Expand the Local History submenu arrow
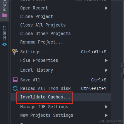124x124 pixels. coord(106,70)
